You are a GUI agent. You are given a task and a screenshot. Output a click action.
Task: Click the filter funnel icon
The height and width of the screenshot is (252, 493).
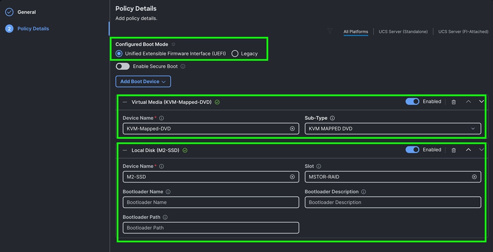330,31
